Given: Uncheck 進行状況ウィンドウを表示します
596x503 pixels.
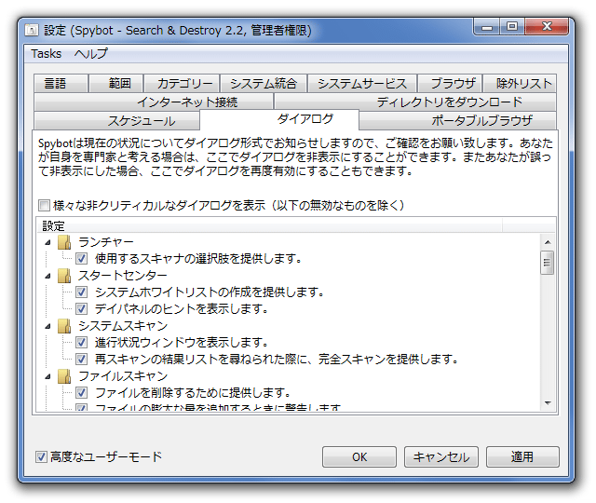Looking at the screenshot, I should tap(81, 342).
